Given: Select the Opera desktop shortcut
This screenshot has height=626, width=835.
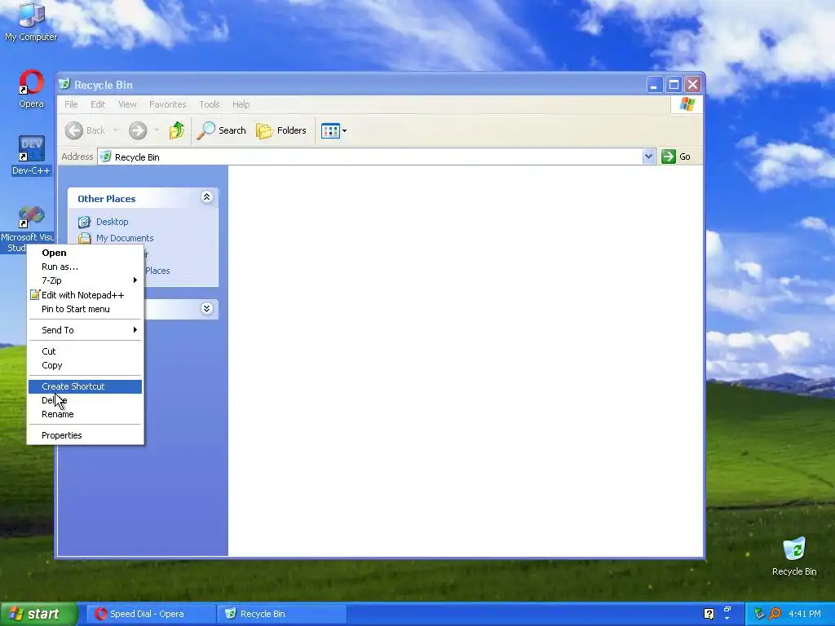Looking at the screenshot, I should [x=31, y=90].
